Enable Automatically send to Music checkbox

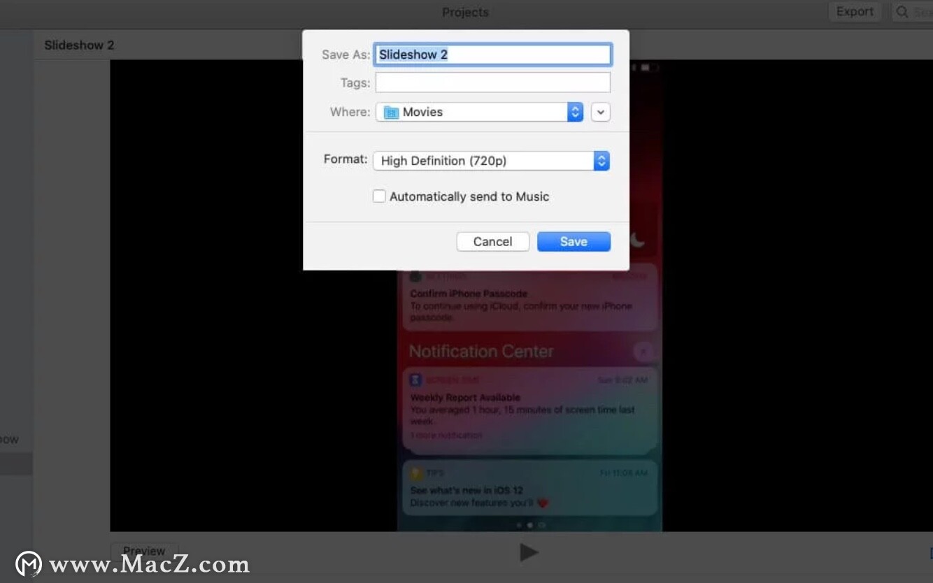(x=379, y=196)
